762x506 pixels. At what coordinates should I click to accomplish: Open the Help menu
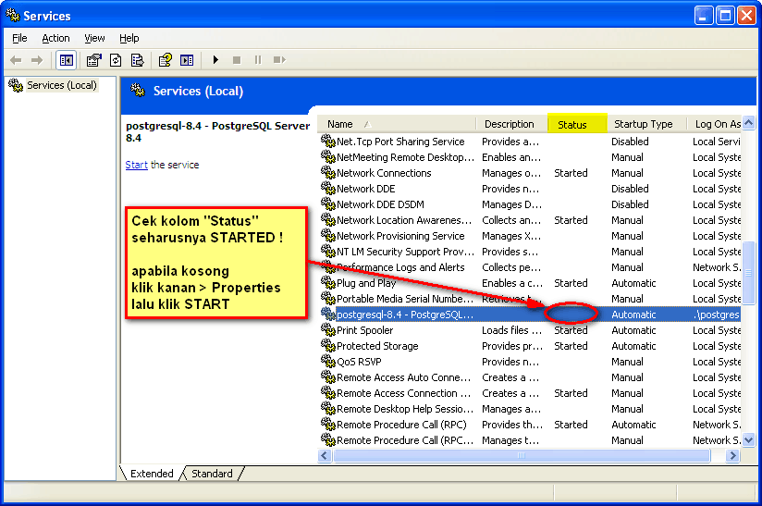click(129, 38)
